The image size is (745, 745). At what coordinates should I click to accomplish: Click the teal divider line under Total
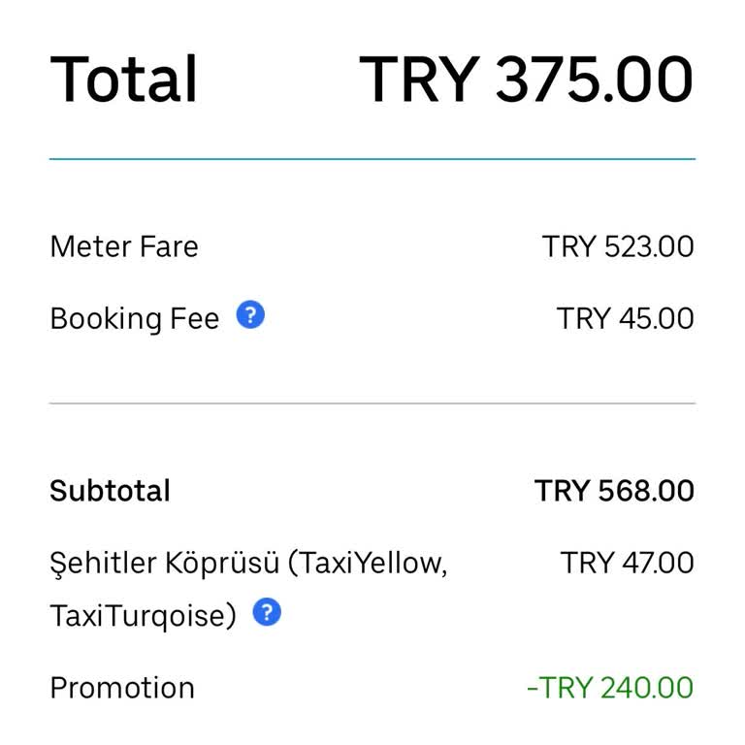tap(372, 158)
